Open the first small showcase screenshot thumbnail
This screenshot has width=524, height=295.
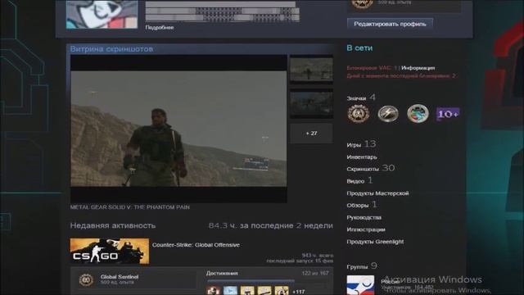pos(311,70)
